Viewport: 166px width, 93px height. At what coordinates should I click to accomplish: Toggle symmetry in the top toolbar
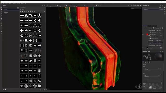(97, 5)
